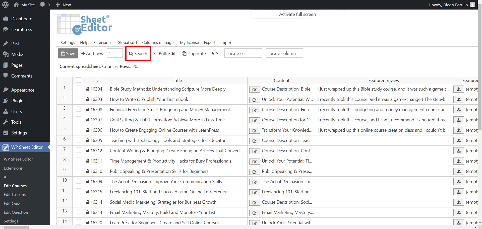The width and height of the screenshot is (482, 229).
Task: Click the Save button
Action: click(68, 53)
